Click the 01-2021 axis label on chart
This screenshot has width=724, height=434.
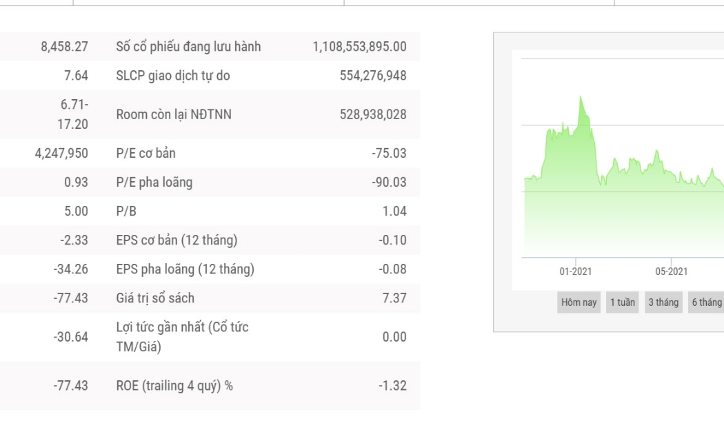[575, 271]
